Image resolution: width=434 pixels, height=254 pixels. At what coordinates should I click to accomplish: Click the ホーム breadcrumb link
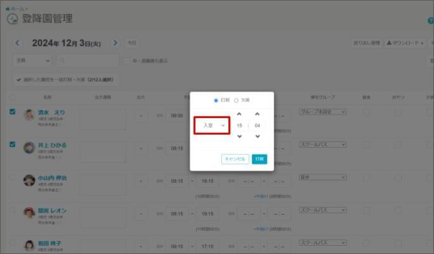click(15, 8)
